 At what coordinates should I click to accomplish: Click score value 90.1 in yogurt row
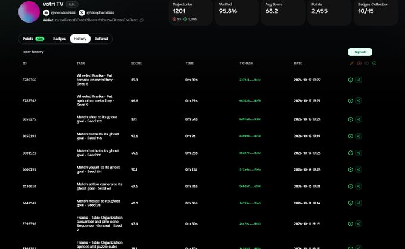pyautogui.click(x=134, y=169)
